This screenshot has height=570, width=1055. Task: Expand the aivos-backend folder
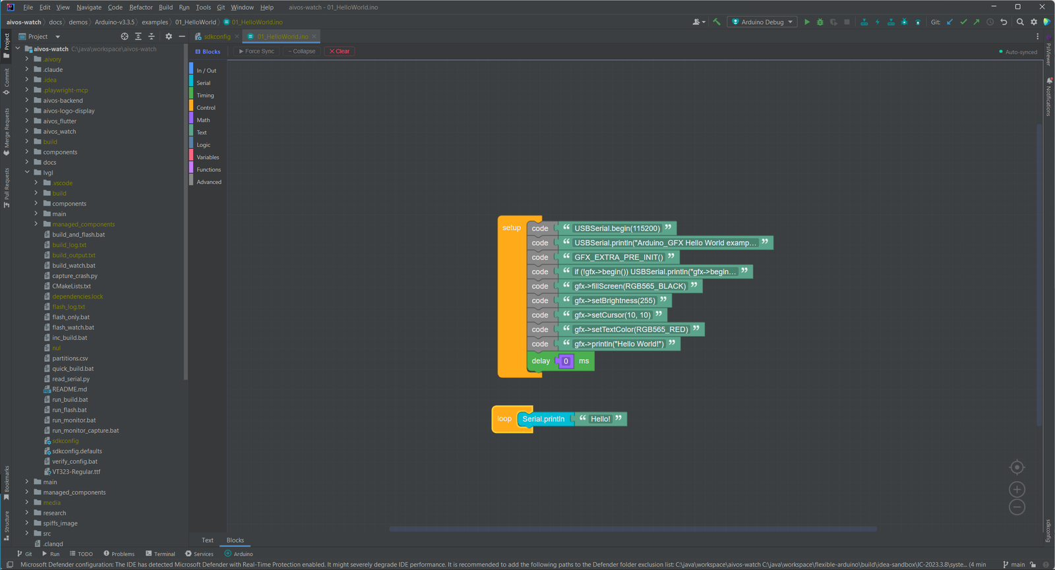27,100
